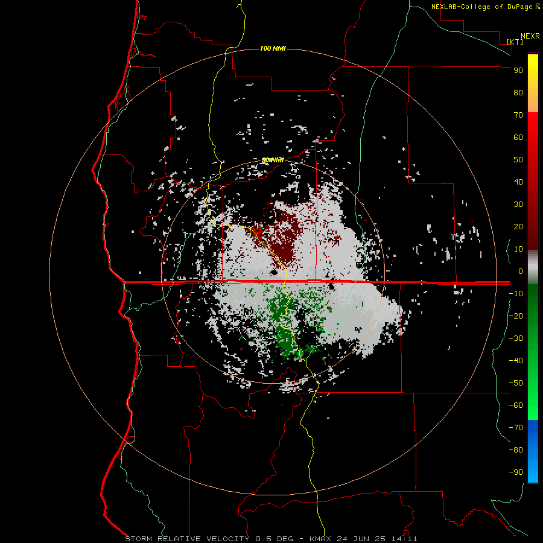Screen dimensions: 543x543
Task: Click the -50 value on velocity scale
Action: pyautogui.click(x=516, y=383)
